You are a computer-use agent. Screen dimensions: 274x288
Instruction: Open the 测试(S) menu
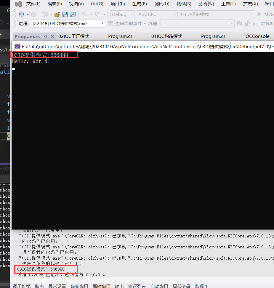pos(184,4)
